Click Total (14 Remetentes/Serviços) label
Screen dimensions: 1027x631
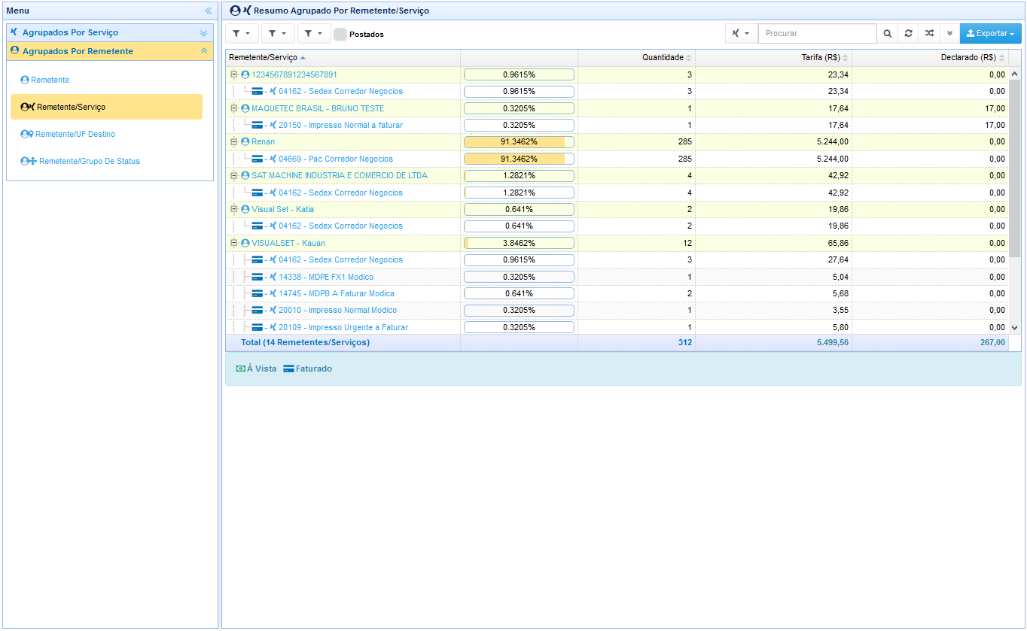click(x=305, y=342)
